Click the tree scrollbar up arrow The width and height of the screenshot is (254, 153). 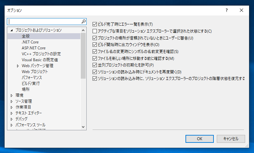pos(83,30)
